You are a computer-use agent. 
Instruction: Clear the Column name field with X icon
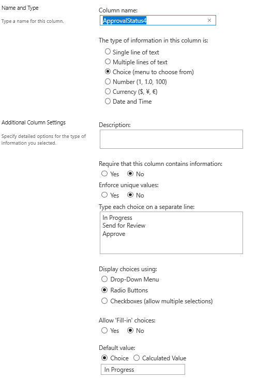pyautogui.click(x=209, y=20)
